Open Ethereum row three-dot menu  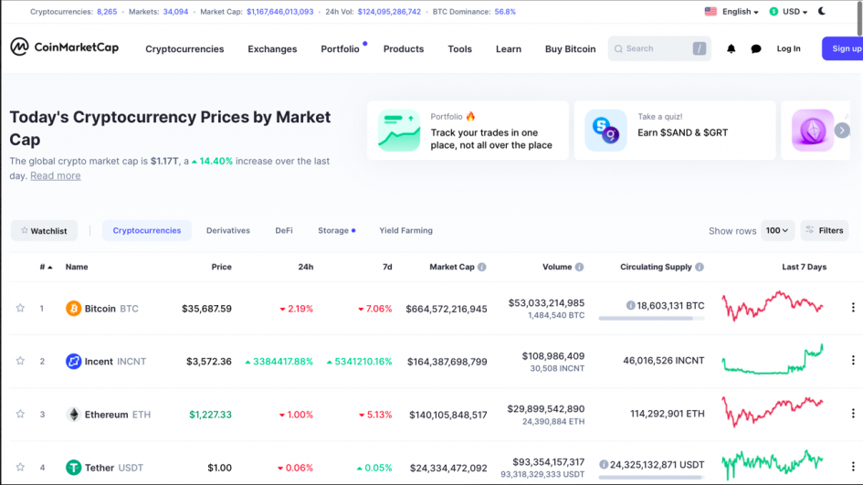point(853,413)
